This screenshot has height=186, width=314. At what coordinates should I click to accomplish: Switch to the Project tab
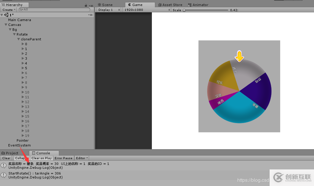pos(10,153)
